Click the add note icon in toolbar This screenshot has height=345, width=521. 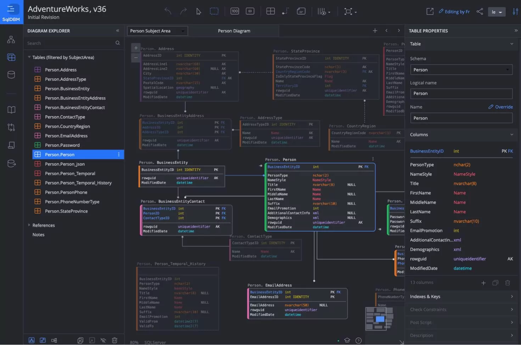[x=301, y=11]
